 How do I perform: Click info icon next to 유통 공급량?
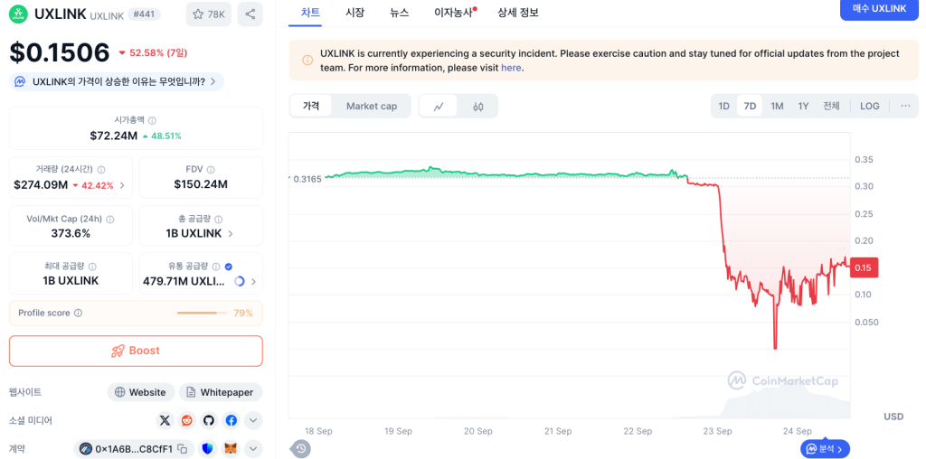pos(216,267)
